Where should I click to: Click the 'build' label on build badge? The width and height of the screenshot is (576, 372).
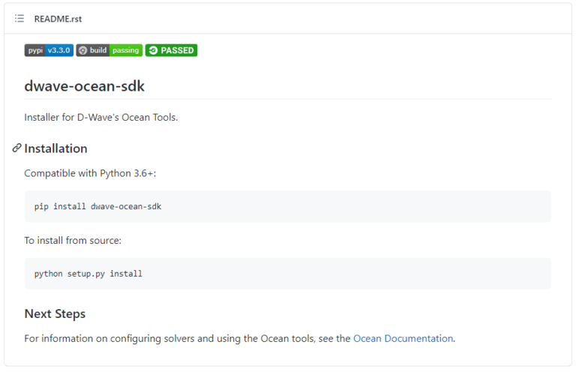tap(98, 50)
